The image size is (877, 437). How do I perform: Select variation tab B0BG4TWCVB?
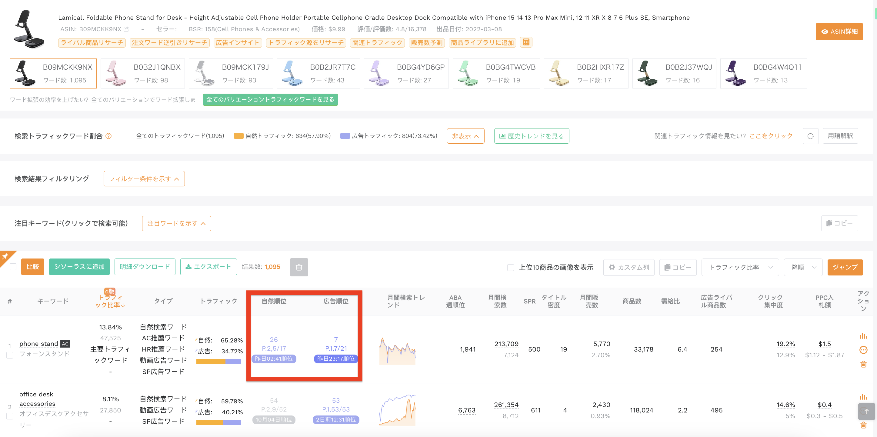[x=496, y=74]
